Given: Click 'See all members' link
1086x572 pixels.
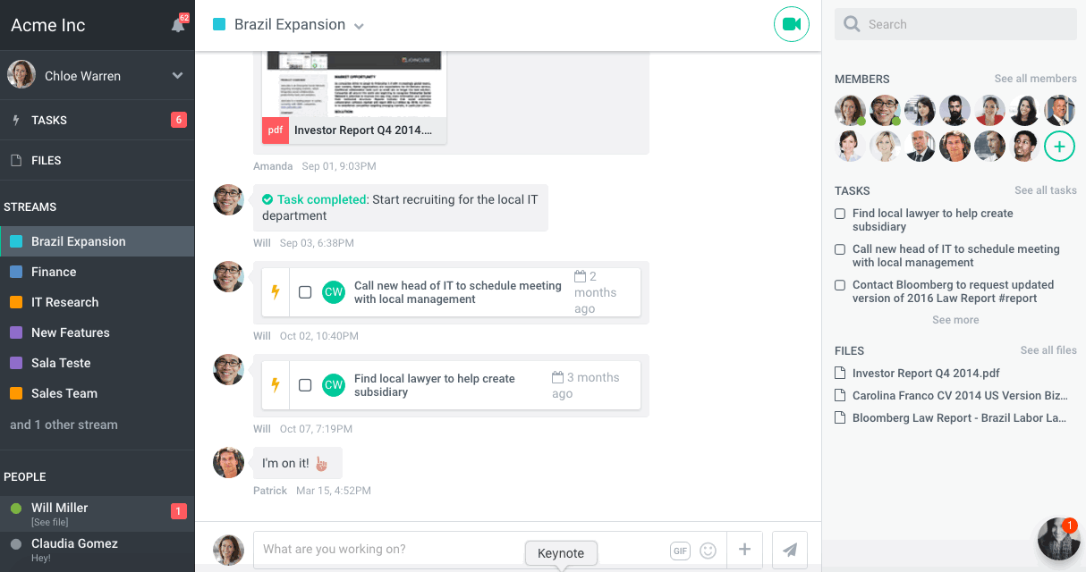Looking at the screenshot, I should pyautogui.click(x=1035, y=79).
